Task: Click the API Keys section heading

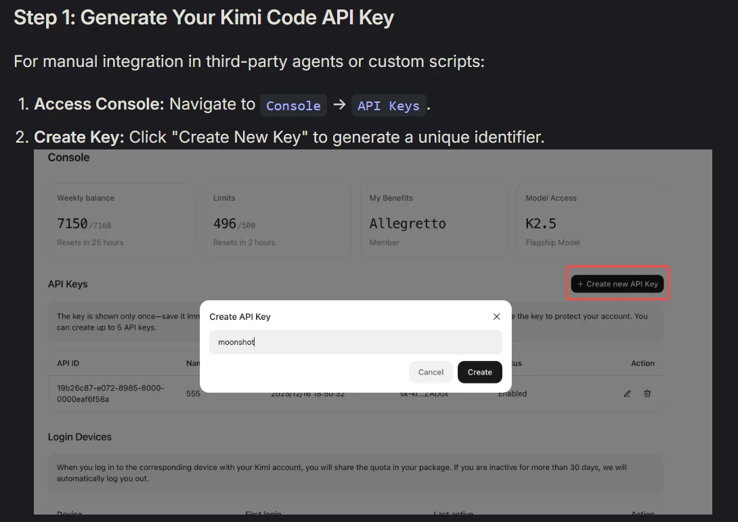Action: click(67, 284)
